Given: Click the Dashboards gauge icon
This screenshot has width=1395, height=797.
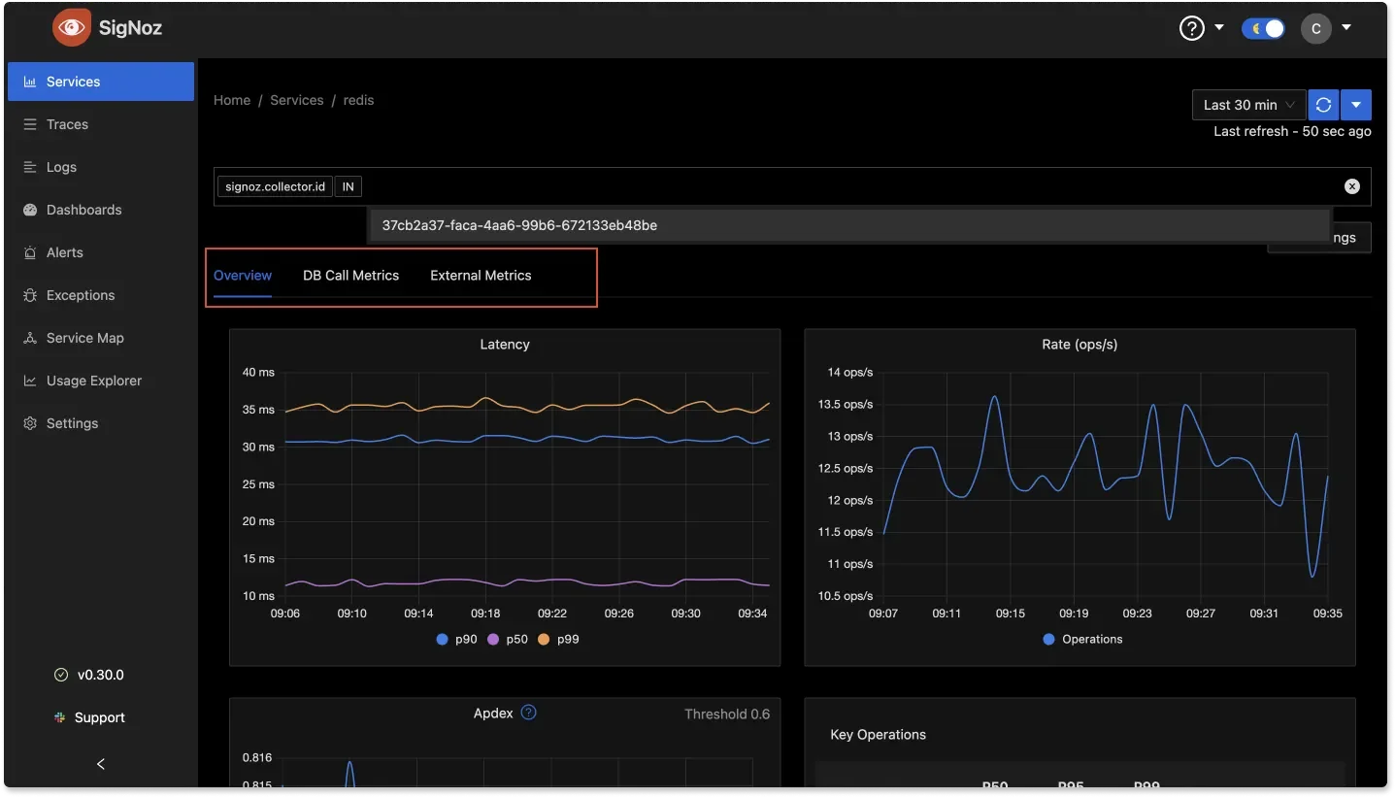Looking at the screenshot, I should point(30,210).
